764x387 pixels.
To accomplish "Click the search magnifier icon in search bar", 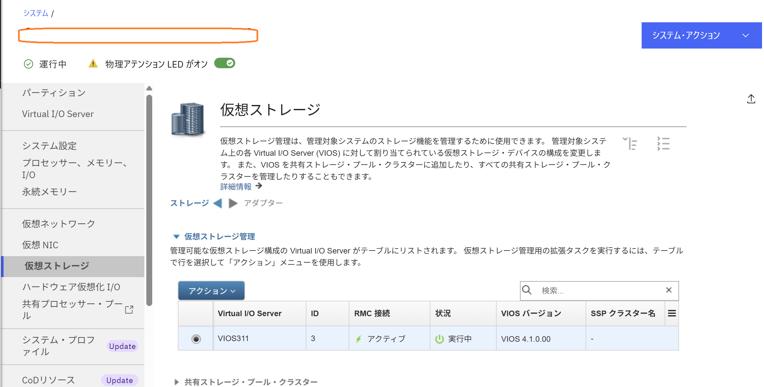I will 527,290.
